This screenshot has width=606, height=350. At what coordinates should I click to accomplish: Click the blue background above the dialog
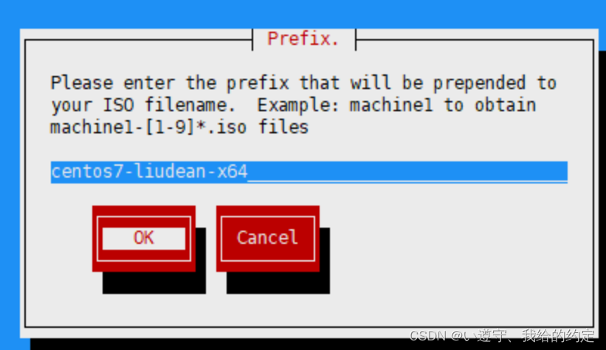303,14
